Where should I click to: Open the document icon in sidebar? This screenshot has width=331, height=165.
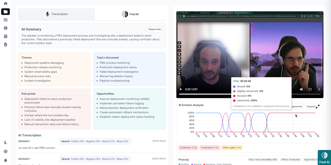tap(5, 44)
